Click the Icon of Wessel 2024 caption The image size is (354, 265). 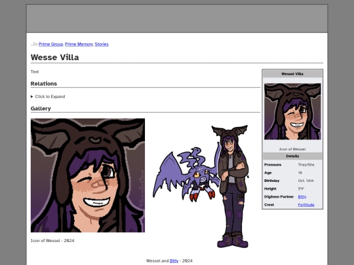[52, 240]
